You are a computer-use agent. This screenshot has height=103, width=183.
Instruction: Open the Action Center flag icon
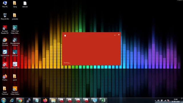[x=168, y=100]
